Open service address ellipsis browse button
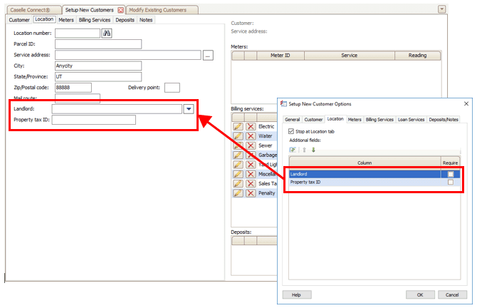The height and width of the screenshot is (308, 477). [208, 56]
